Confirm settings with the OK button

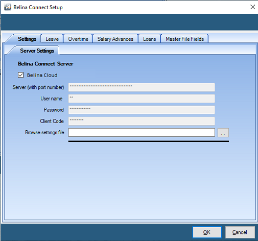point(207,232)
